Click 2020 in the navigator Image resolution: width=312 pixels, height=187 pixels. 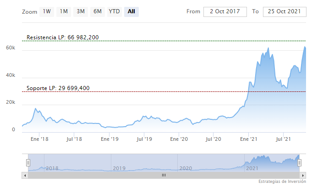coord(186,168)
